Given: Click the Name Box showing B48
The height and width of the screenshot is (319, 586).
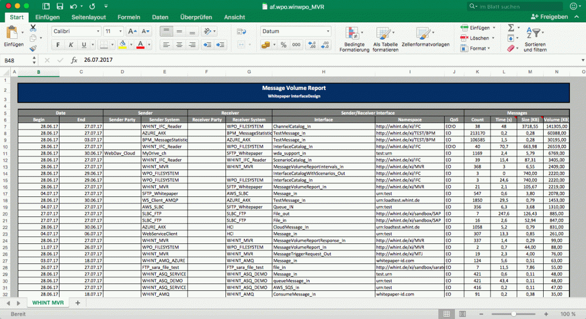Looking at the screenshot, I should [15, 60].
